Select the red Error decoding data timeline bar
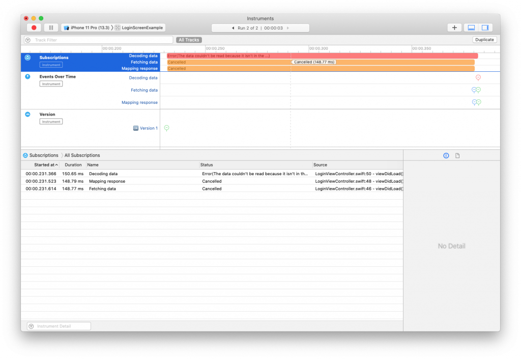This screenshot has height=359, width=521. coord(322,56)
